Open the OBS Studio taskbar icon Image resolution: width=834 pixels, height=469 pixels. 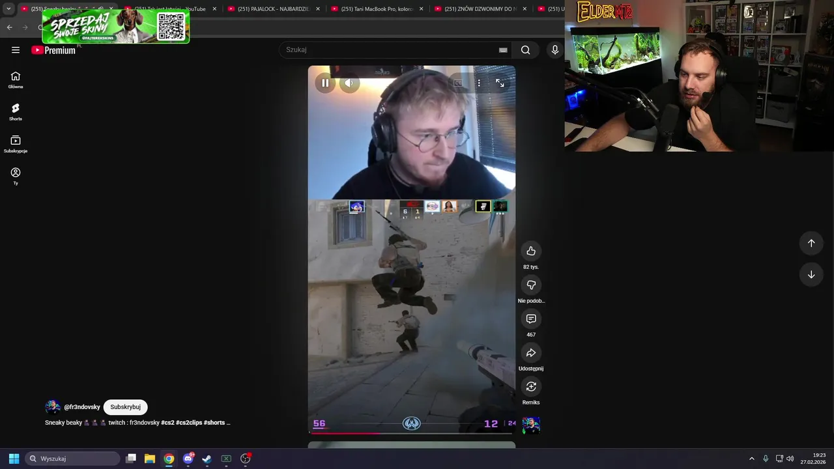246,459
